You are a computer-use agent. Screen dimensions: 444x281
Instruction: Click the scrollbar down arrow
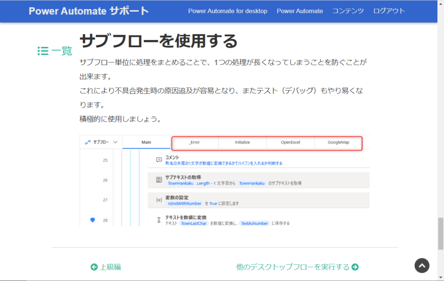[441, 278]
